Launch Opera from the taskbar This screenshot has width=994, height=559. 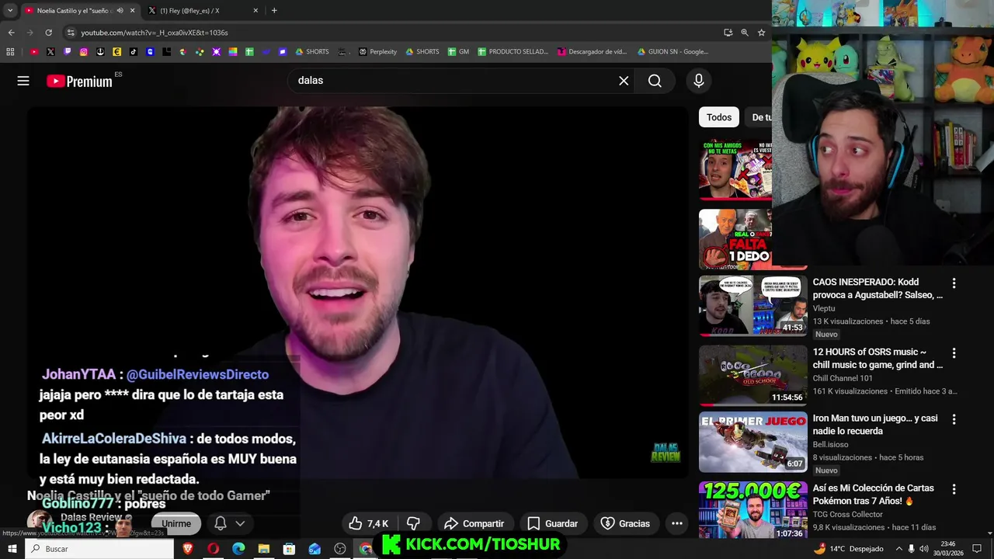click(x=213, y=549)
